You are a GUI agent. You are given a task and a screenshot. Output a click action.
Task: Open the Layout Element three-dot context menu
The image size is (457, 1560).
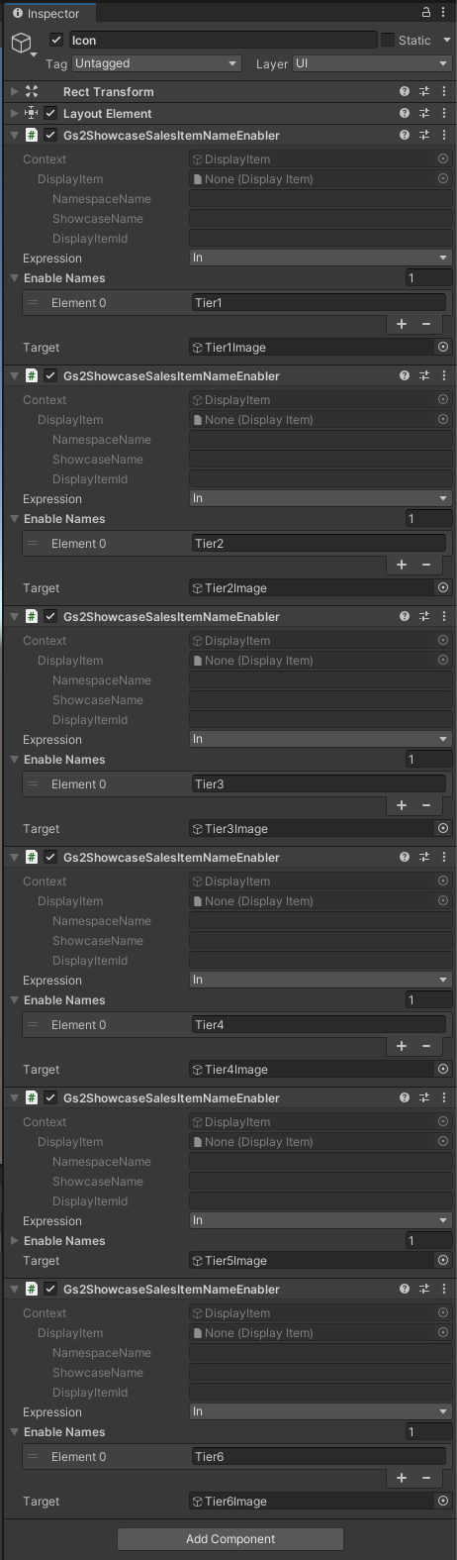[443, 113]
